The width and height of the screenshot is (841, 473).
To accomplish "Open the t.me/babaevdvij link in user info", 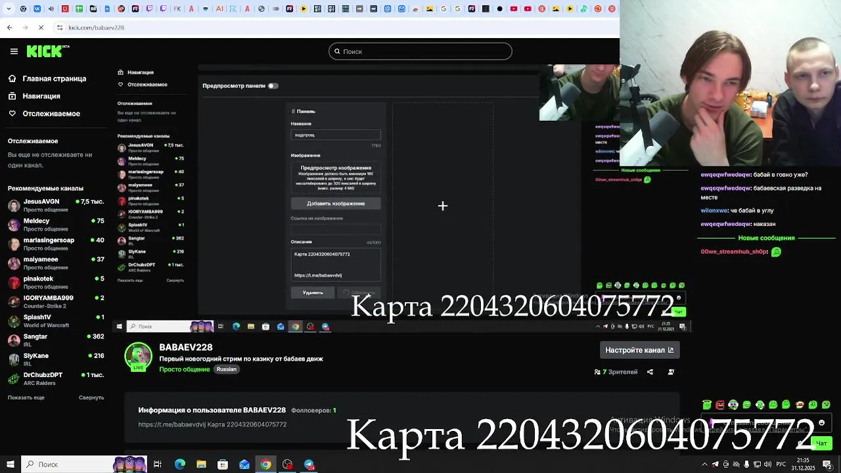I will point(173,424).
